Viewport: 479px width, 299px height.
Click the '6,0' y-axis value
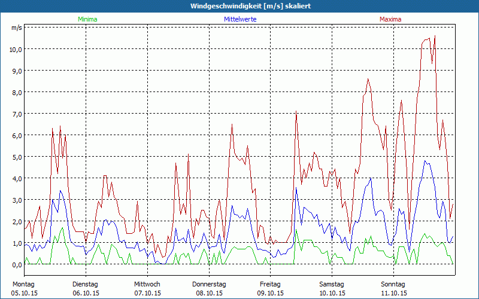[x=17, y=136]
